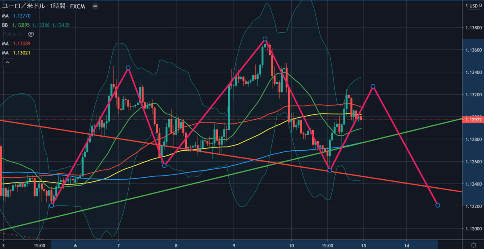Select polyline anchor at the peak near date 7

128,68
